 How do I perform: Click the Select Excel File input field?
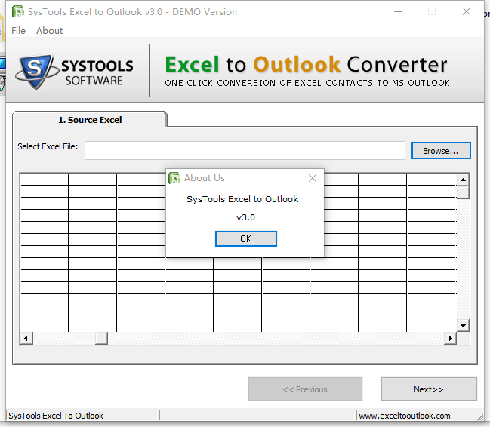click(245, 151)
